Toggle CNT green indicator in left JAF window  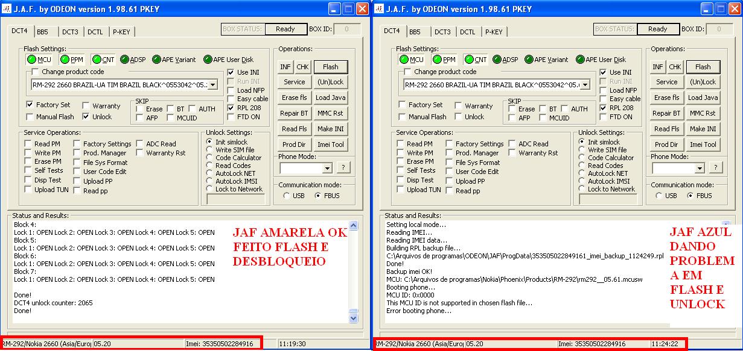point(97,60)
